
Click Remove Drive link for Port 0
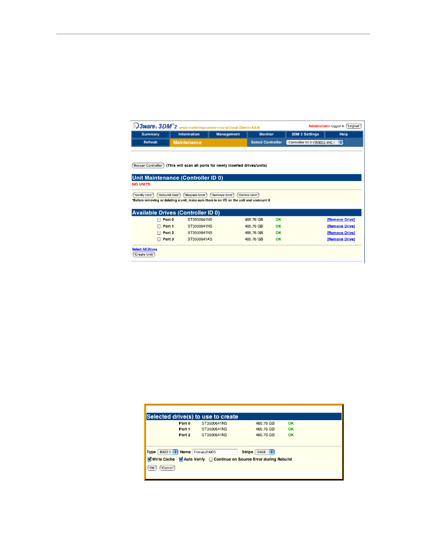341,219
